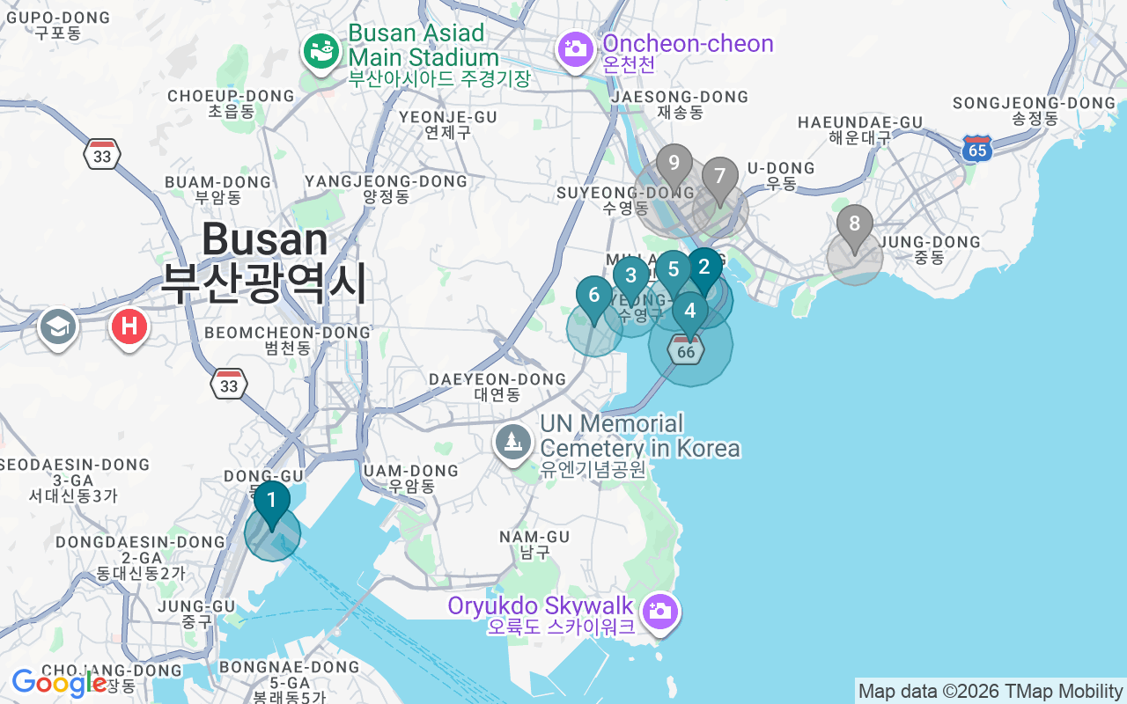Screen dimensions: 1127x704
Task: Click the gray graduation cap school marker
Action: (58, 328)
